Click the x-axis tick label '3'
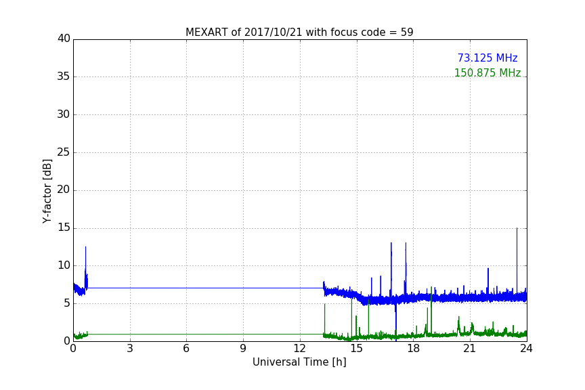 130,349
